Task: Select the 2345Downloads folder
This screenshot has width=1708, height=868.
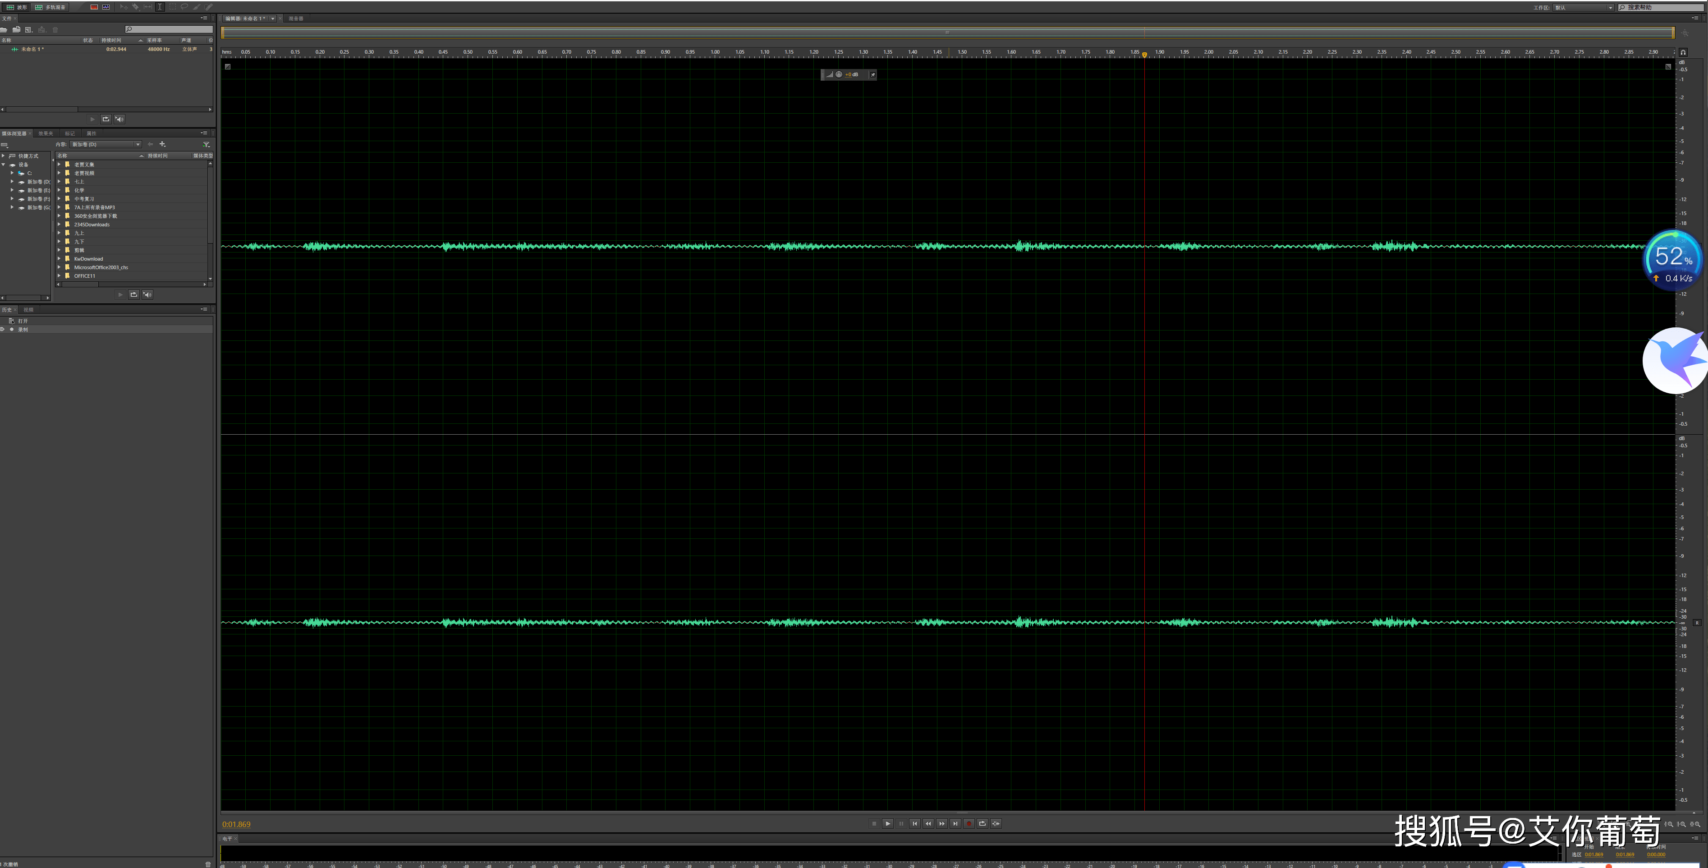Action: point(92,225)
